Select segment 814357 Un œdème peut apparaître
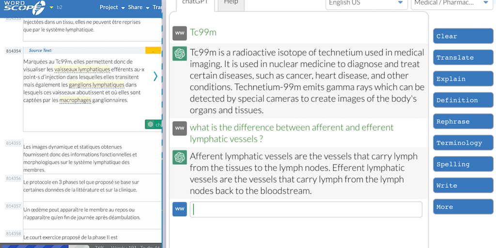 point(81,214)
